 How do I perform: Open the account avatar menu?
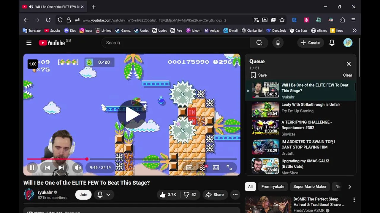click(x=348, y=43)
